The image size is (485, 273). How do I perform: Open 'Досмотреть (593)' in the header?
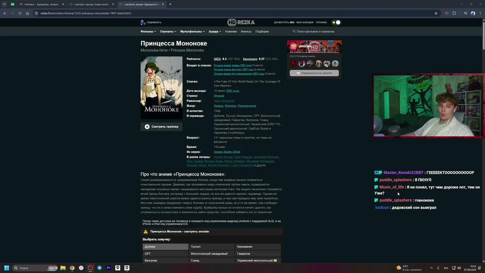click(x=284, y=22)
